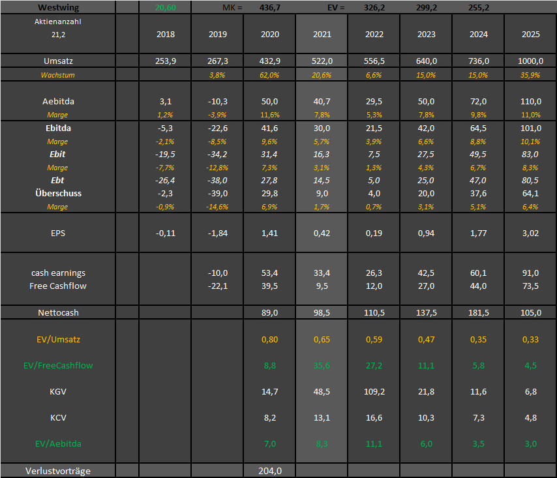Select KGV 2025 value 6,8
This screenshot has height=478, width=557.
(530, 391)
